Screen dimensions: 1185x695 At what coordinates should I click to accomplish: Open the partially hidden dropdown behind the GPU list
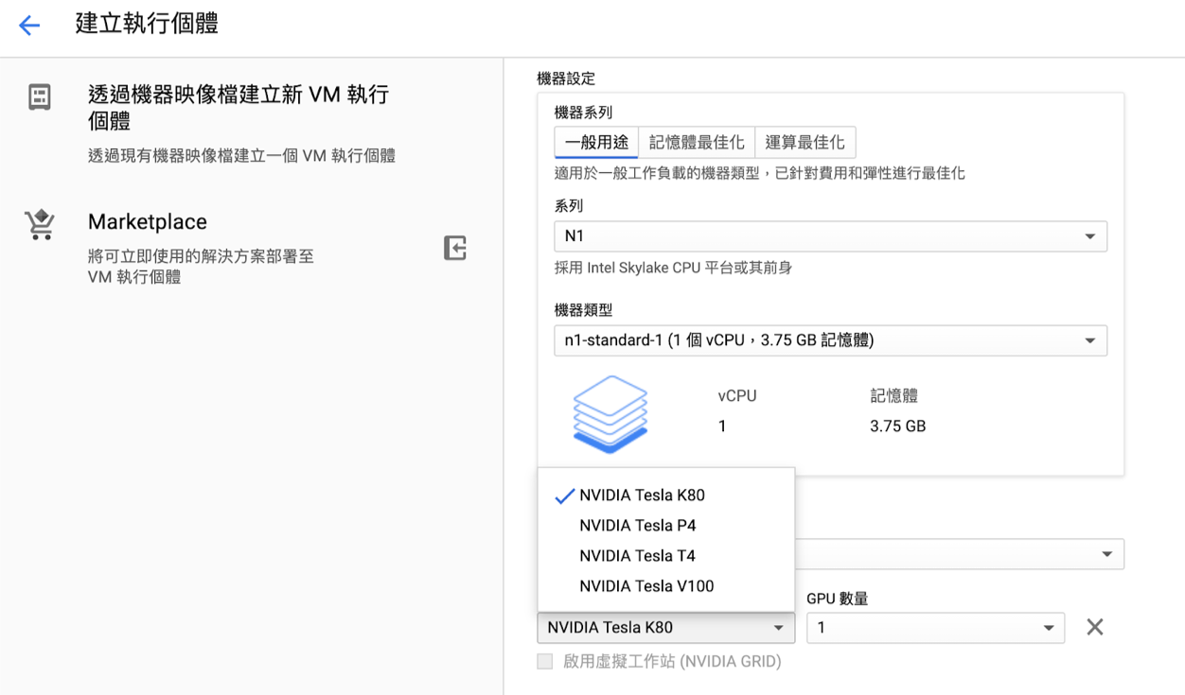click(960, 554)
